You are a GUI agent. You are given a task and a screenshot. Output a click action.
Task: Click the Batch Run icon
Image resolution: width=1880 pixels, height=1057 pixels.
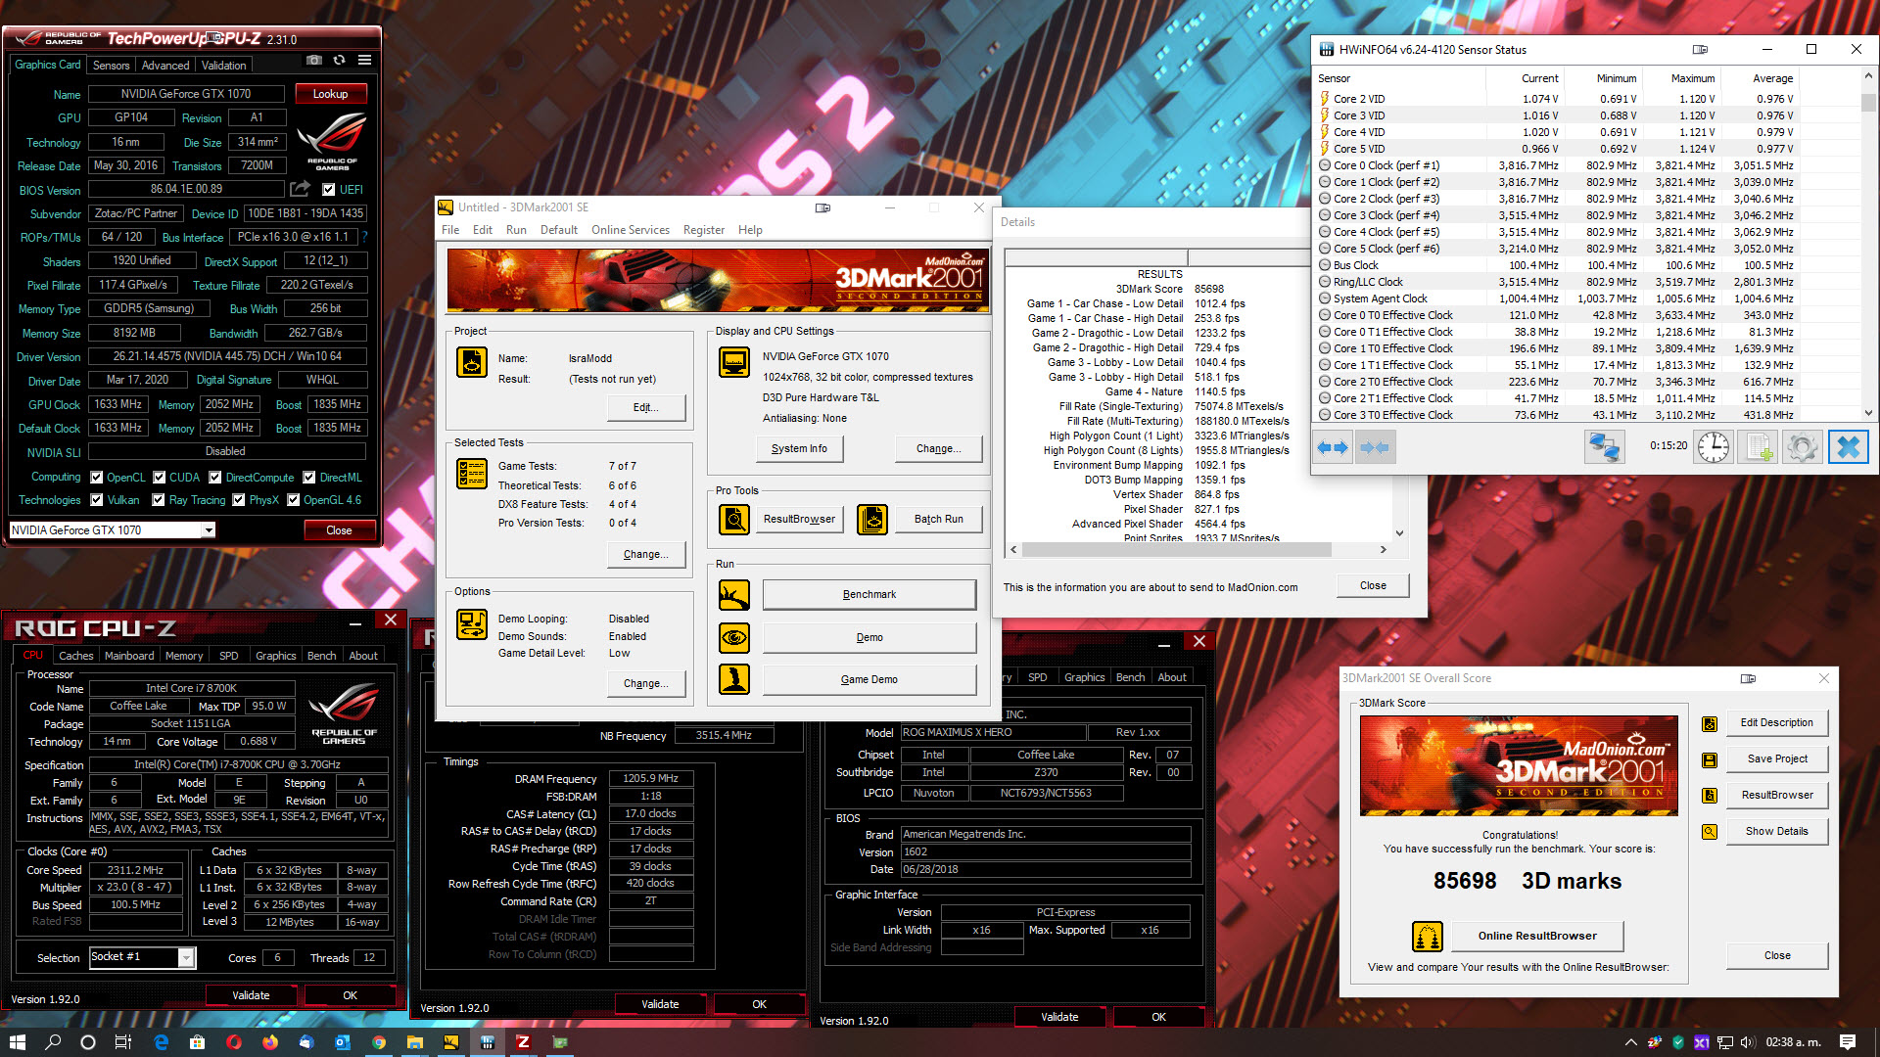click(x=872, y=519)
